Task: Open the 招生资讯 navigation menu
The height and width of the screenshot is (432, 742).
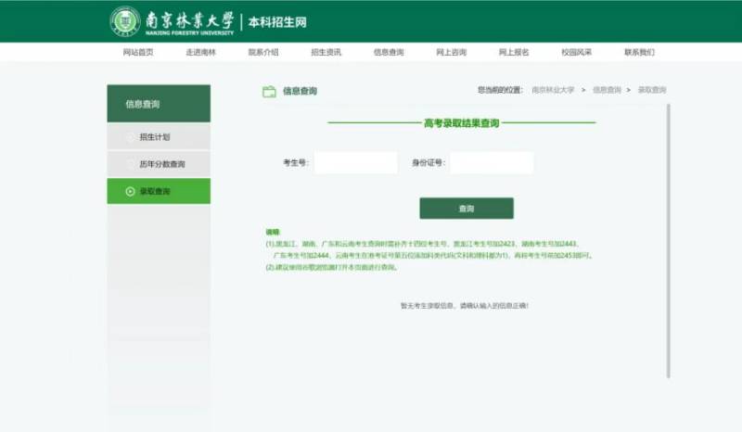Action: pos(326,53)
